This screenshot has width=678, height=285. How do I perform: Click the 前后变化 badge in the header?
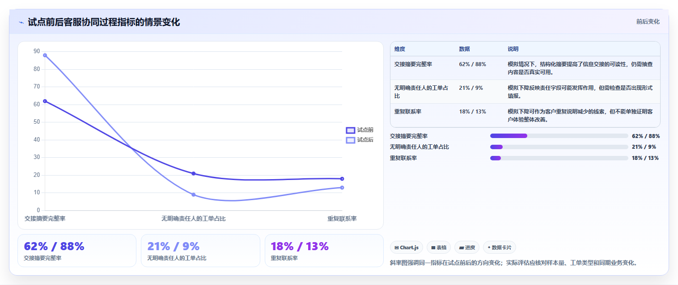(x=648, y=21)
